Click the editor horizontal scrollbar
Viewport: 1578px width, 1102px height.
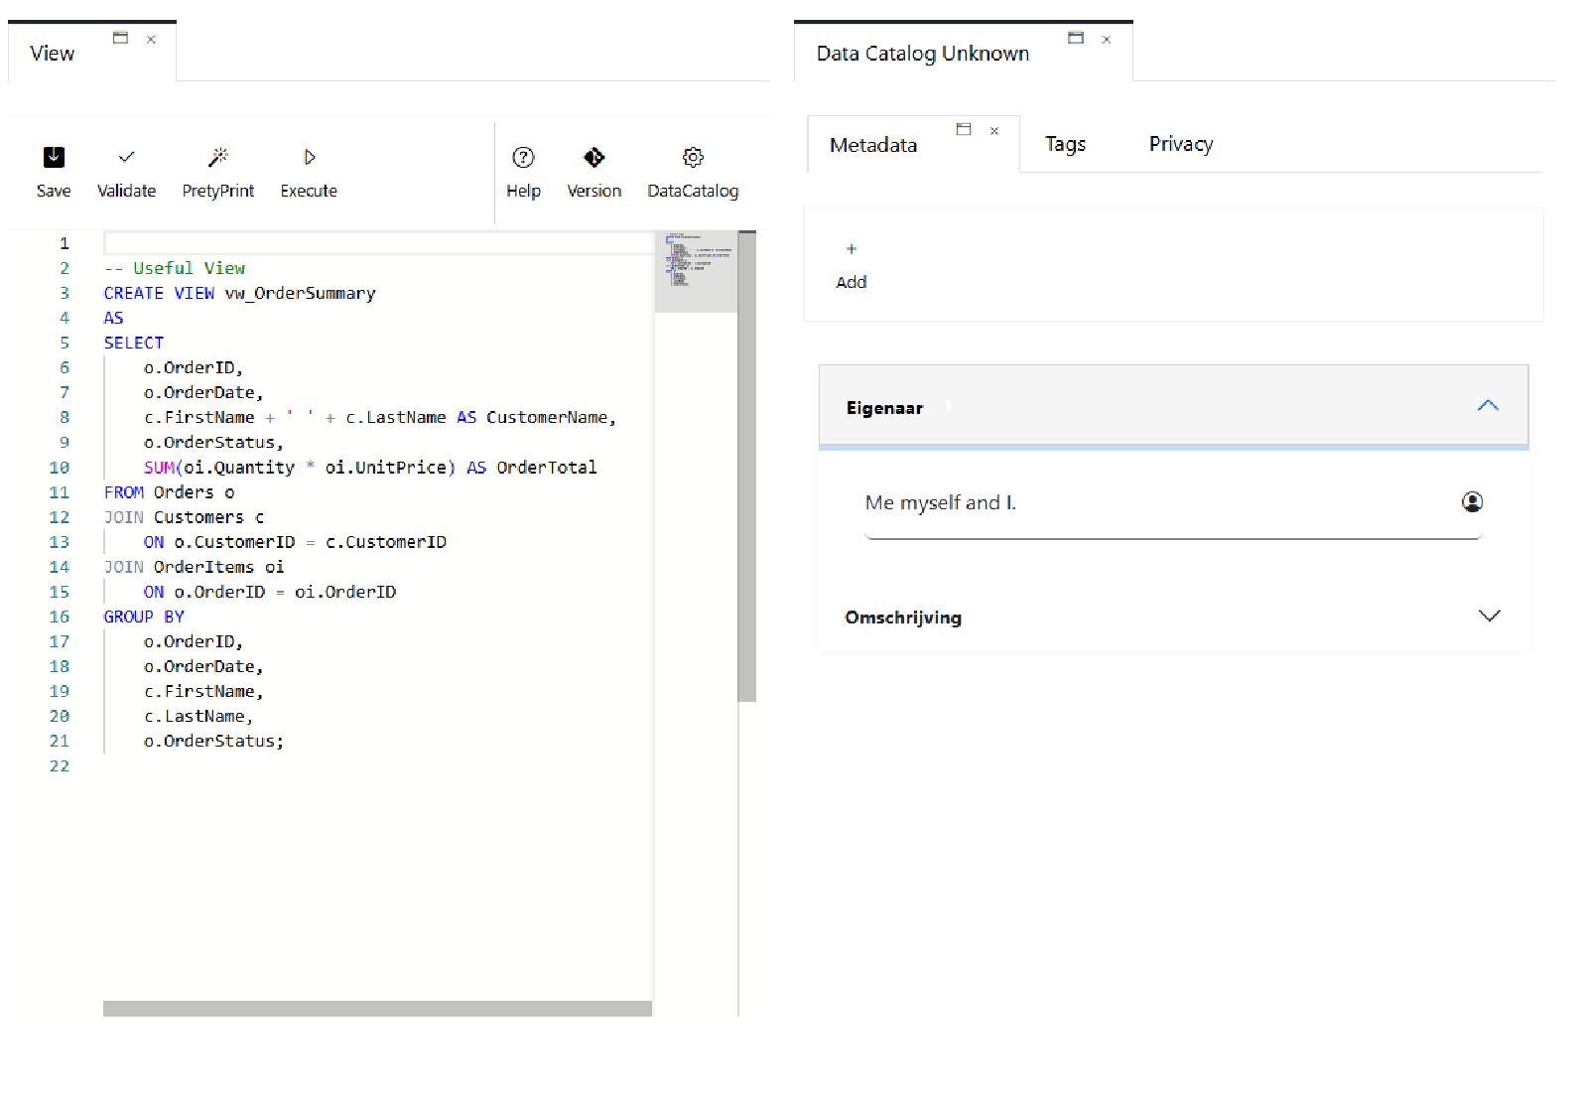[x=377, y=1008]
